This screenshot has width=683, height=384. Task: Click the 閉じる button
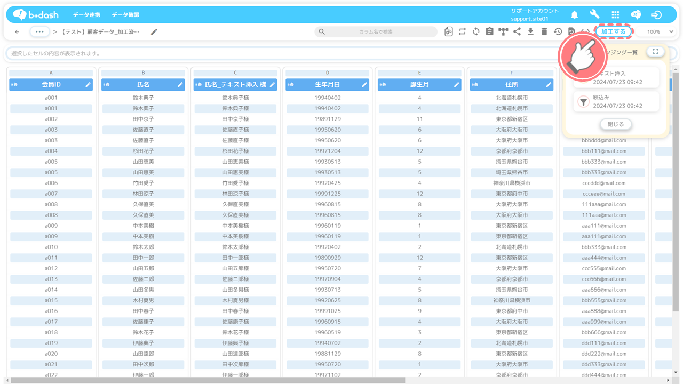pos(616,124)
